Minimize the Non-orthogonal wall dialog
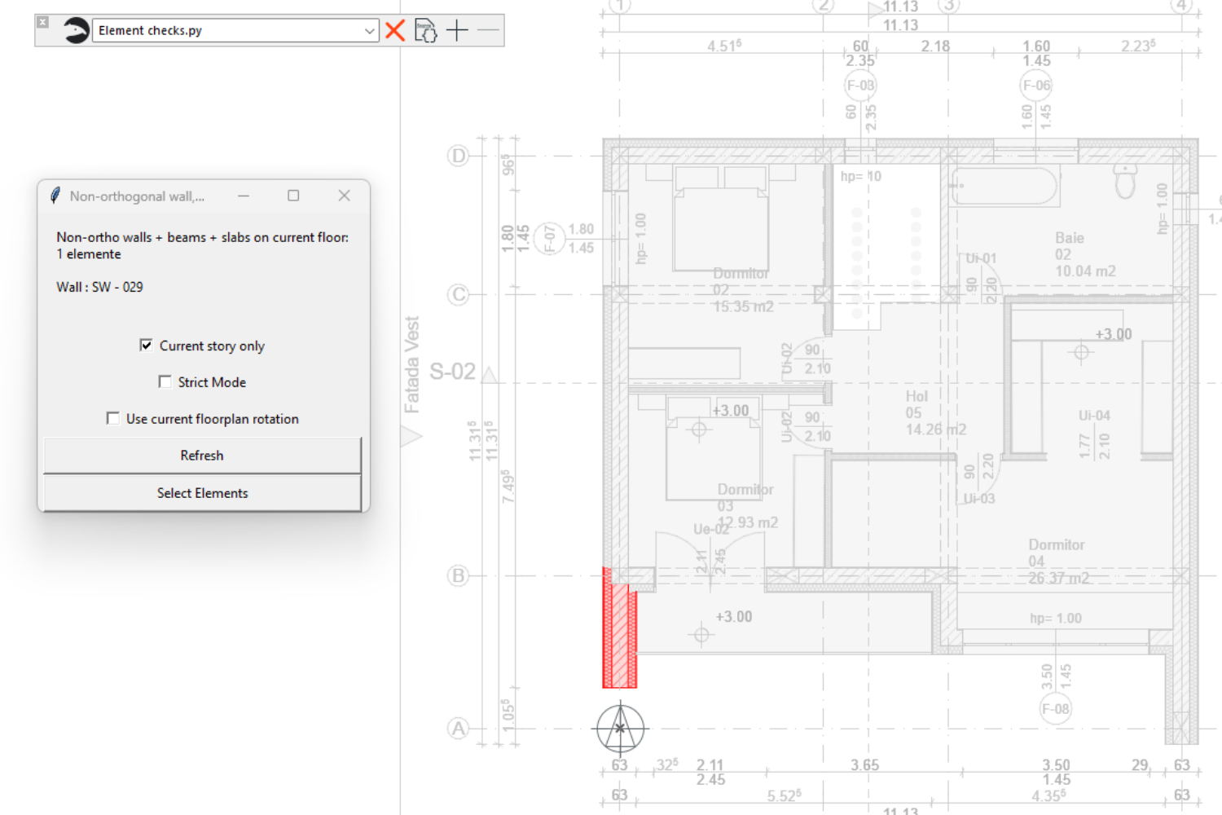This screenshot has height=815, width=1222. 244,196
